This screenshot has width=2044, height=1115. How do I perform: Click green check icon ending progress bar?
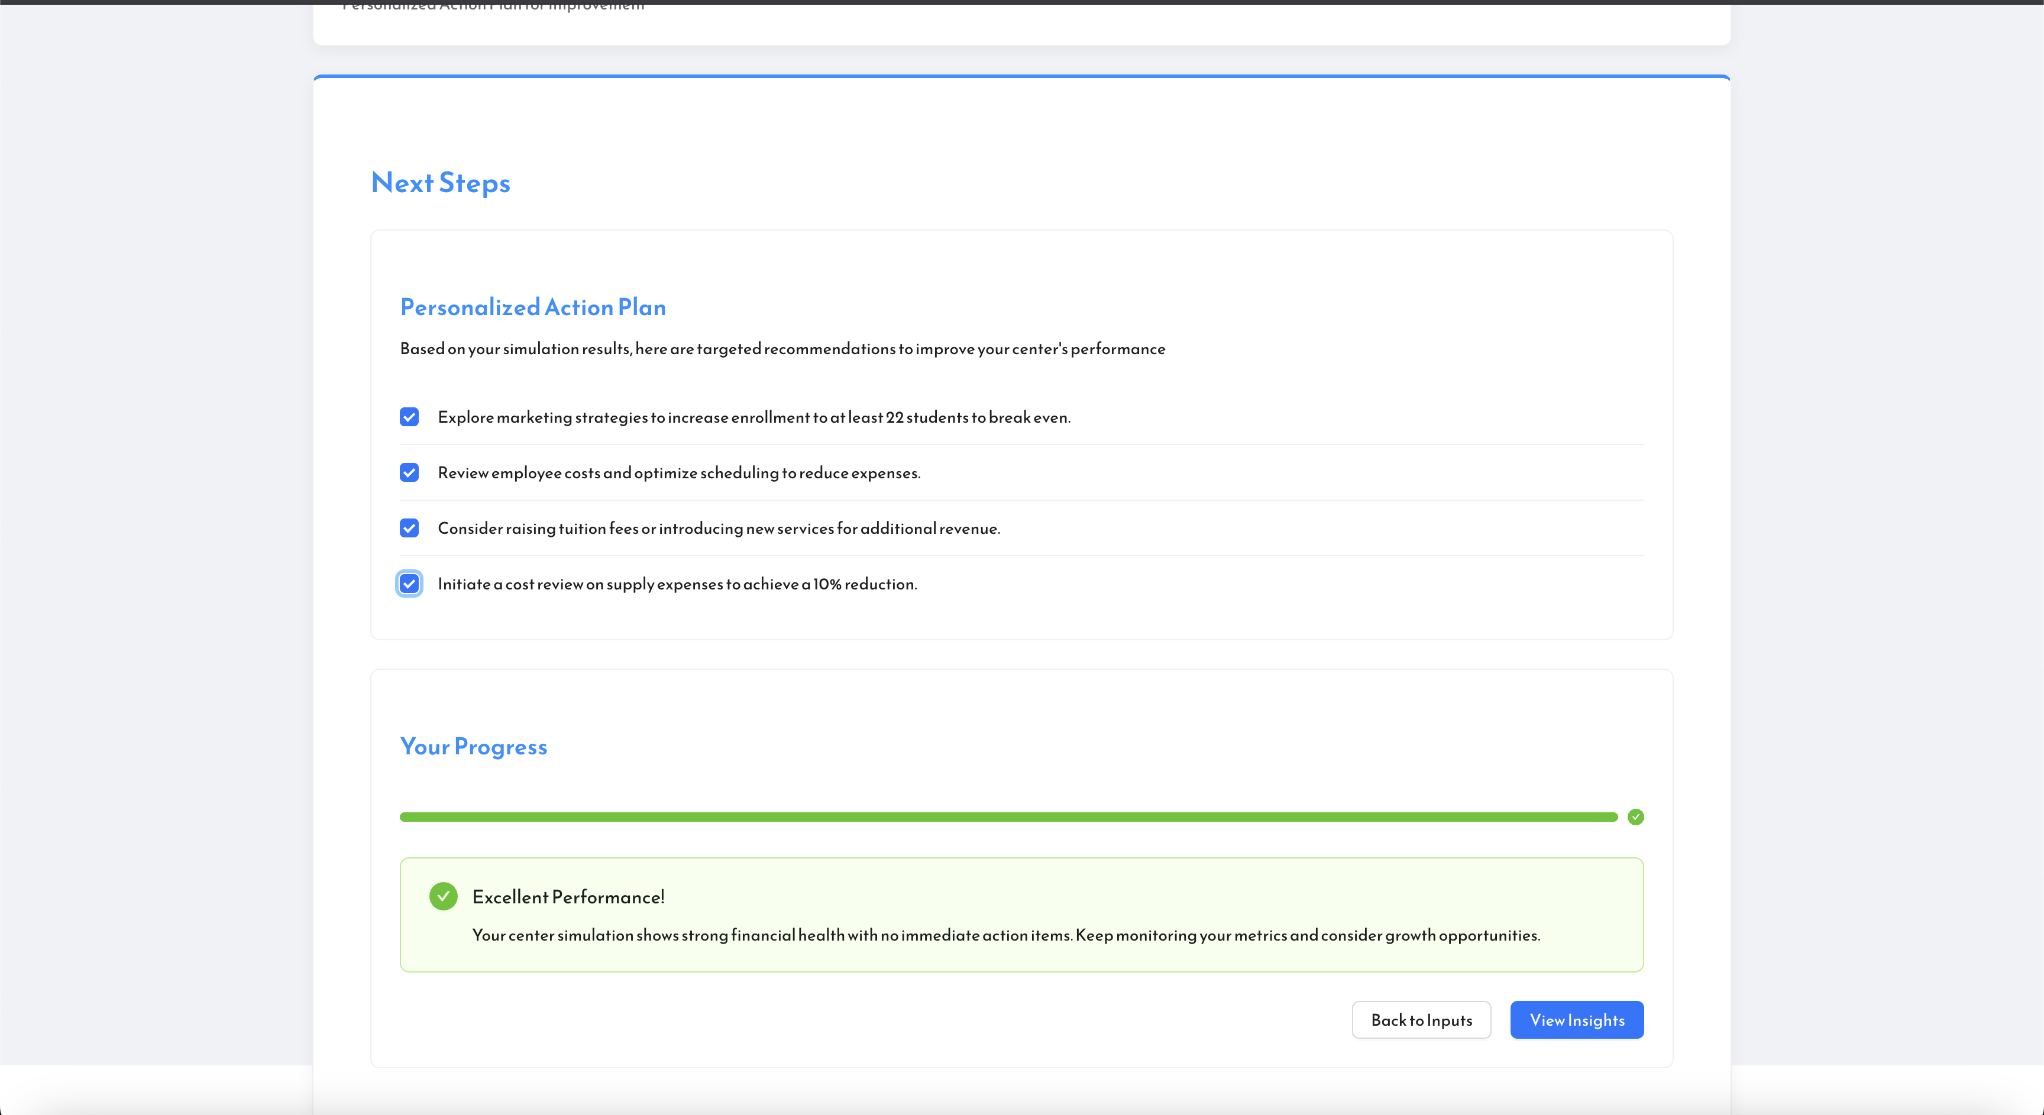pyautogui.click(x=1635, y=817)
